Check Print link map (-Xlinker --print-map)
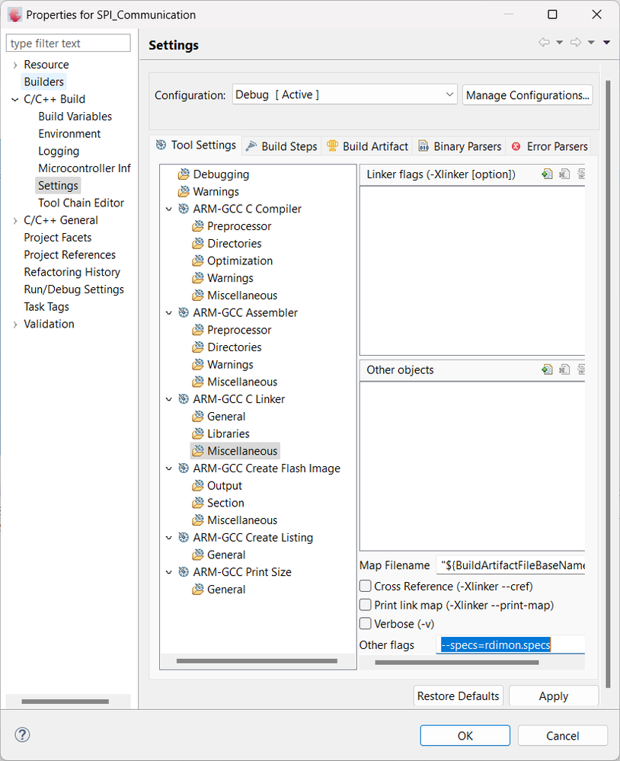620x761 pixels. [x=365, y=604]
